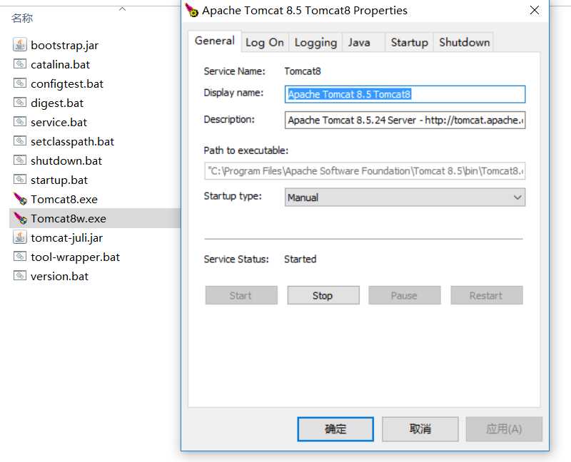Click the Description input field

(x=405, y=120)
